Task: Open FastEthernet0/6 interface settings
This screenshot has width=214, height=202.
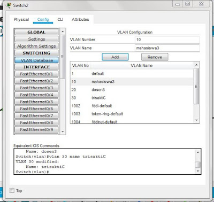Action: click(36, 108)
